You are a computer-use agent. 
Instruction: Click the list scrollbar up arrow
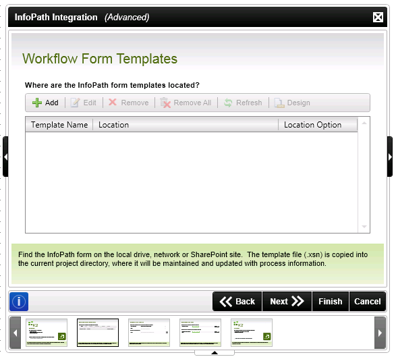(364, 123)
